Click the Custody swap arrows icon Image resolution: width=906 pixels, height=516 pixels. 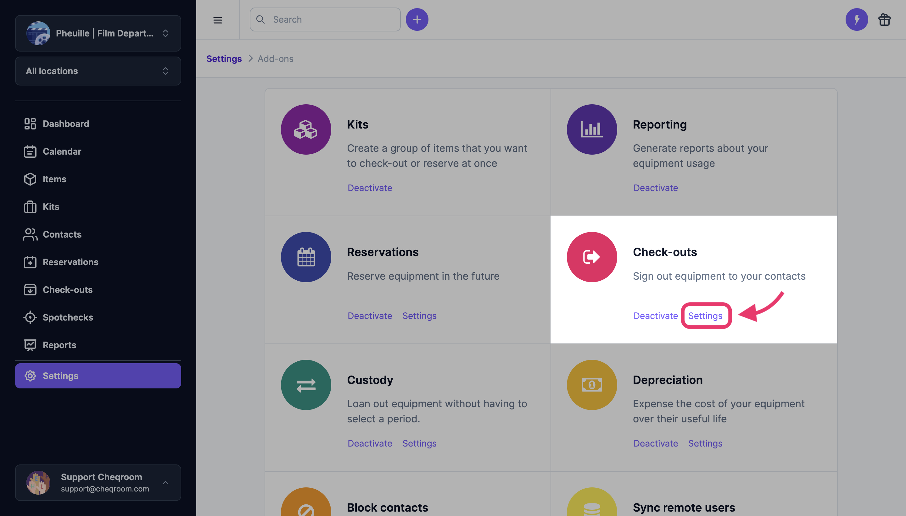click(x=306, y=385)
